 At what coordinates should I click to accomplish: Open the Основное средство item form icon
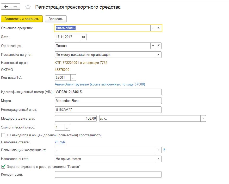(159, 28)
